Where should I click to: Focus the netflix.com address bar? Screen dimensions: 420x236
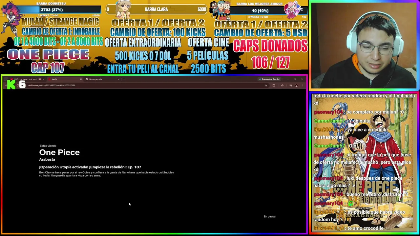click(144, 86)
